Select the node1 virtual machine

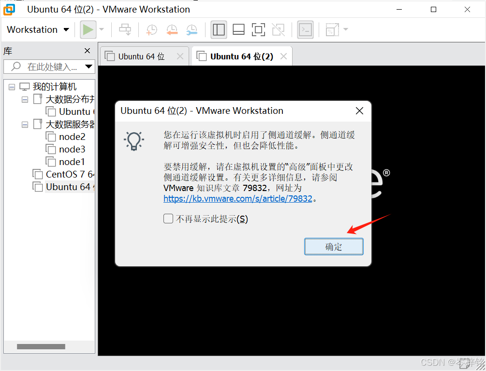(x=72, y=162)
